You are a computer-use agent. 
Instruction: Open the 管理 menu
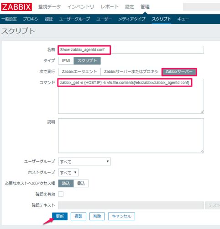coord(145,7)
